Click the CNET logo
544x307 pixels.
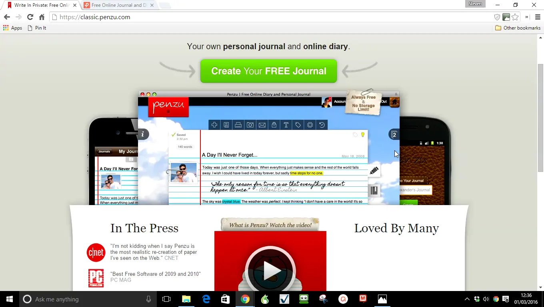pyautogui.click(x=96, y=253)
